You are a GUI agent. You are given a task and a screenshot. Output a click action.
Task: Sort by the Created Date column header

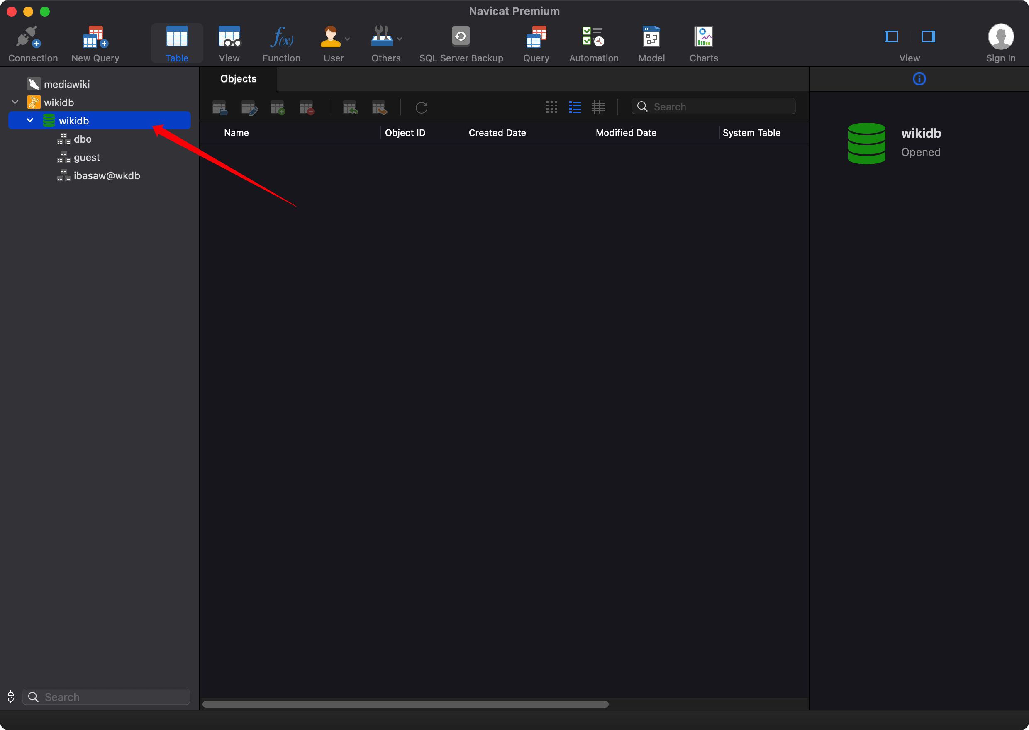(x=497, y=133)
